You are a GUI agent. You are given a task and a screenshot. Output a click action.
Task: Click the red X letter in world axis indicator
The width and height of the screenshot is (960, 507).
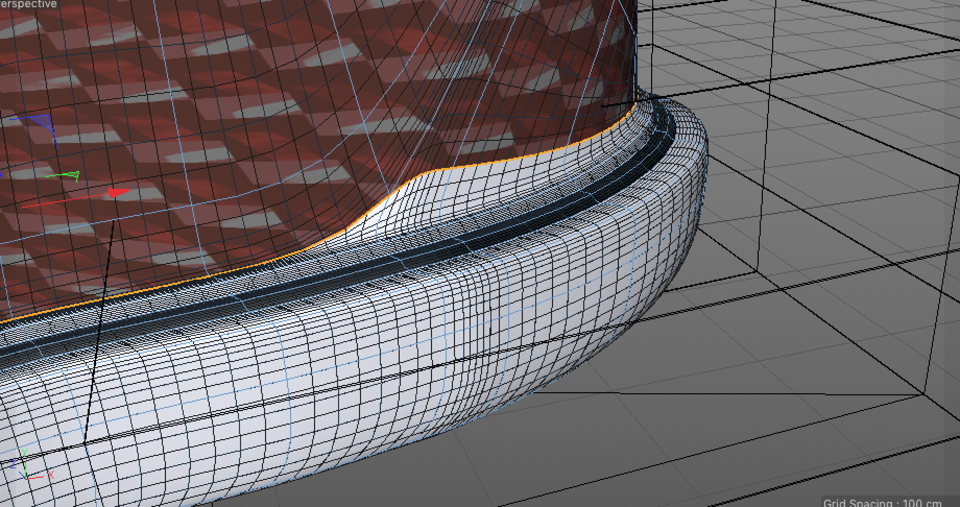pos(51,475)
